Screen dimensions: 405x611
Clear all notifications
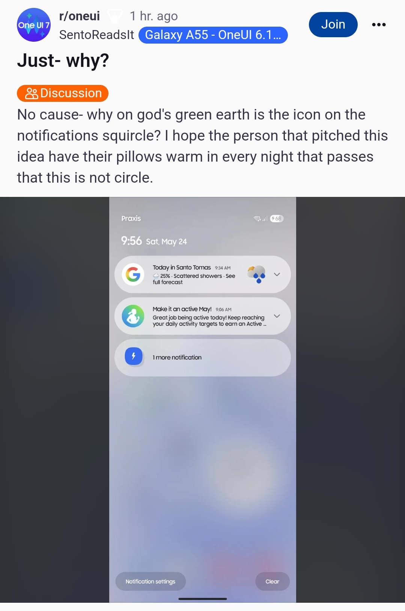coord(273,581)
